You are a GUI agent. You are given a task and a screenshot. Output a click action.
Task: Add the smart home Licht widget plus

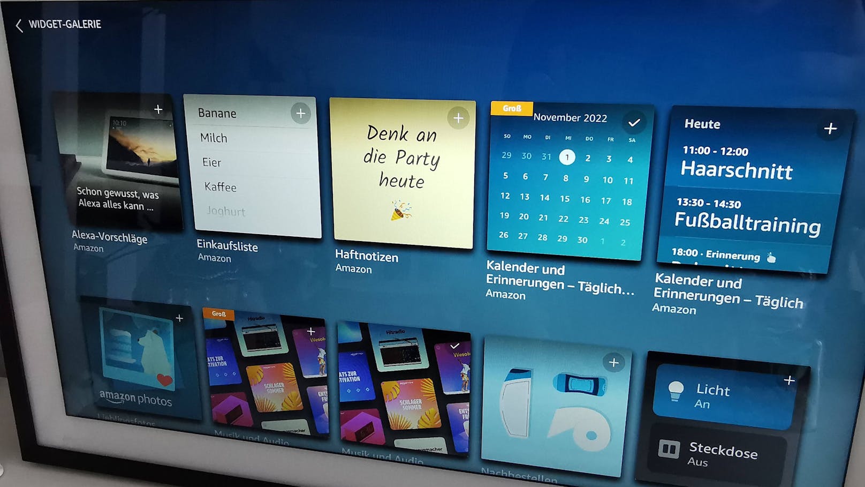pos(789,380)
